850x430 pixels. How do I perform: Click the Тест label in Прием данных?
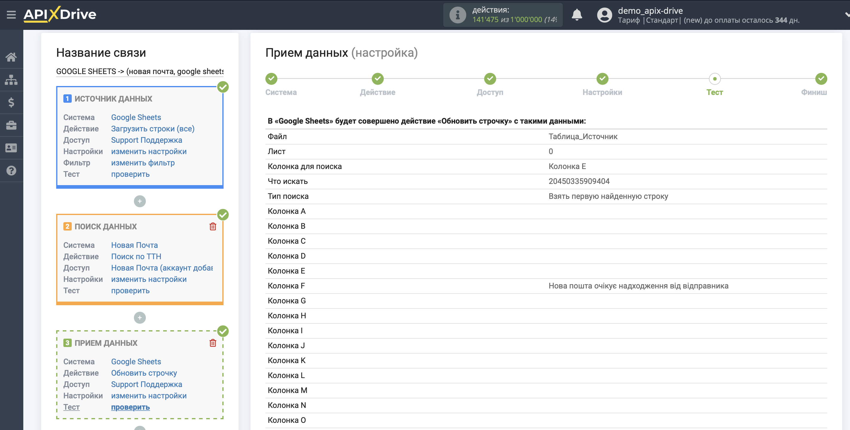pyautogui.click(x=71, y=407)
